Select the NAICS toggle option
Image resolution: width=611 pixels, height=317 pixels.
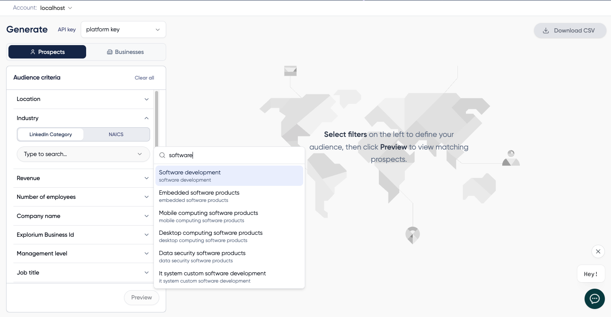(x=116, y=135)
